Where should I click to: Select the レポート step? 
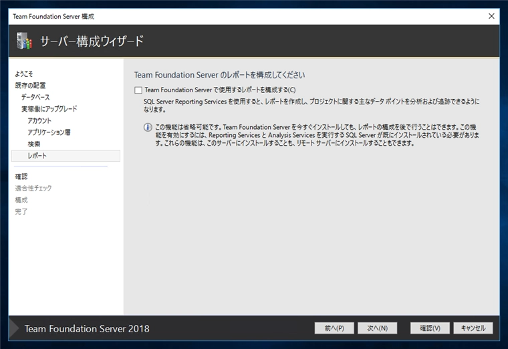pos(66,156)
